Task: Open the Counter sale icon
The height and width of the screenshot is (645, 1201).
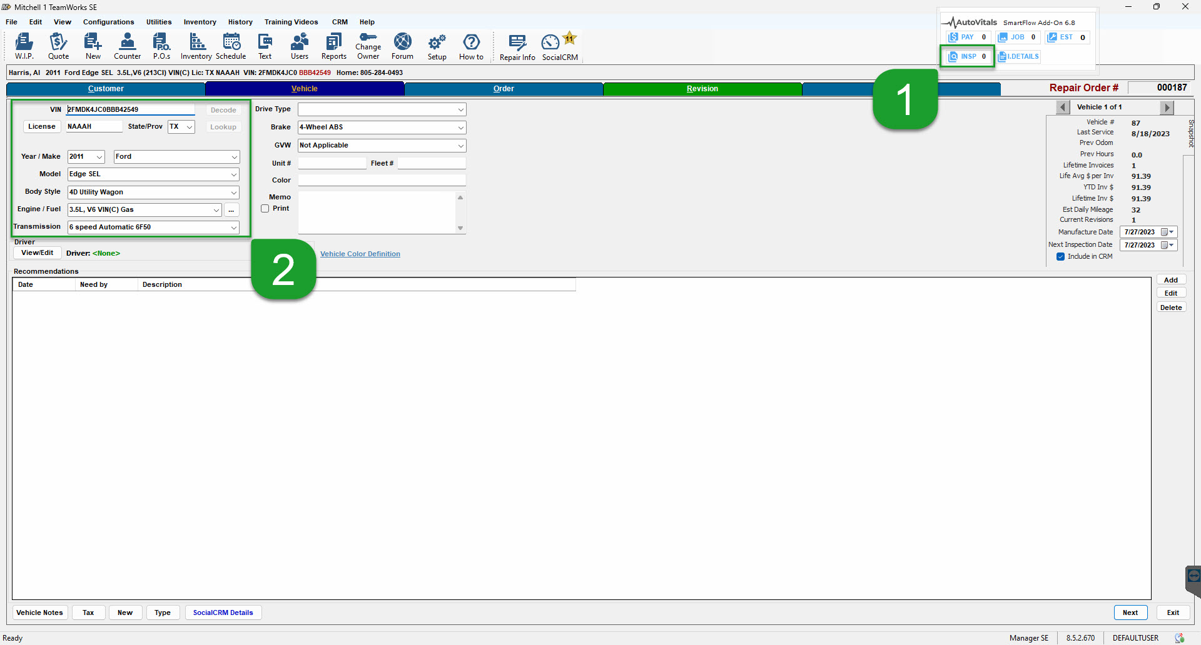Action: pos(127,47)
